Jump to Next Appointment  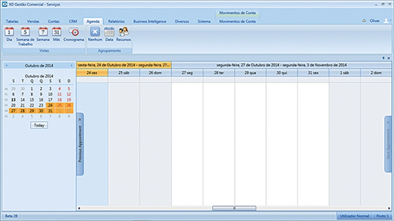[x=388, y=144]
